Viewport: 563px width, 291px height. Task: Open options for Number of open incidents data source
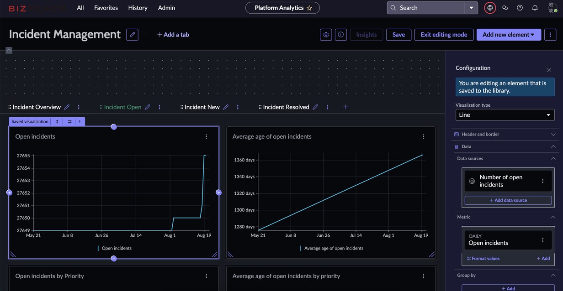click(543, 181)
